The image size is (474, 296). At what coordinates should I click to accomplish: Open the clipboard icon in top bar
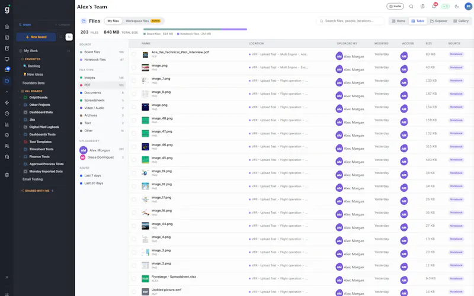click(x=422, y=7)
